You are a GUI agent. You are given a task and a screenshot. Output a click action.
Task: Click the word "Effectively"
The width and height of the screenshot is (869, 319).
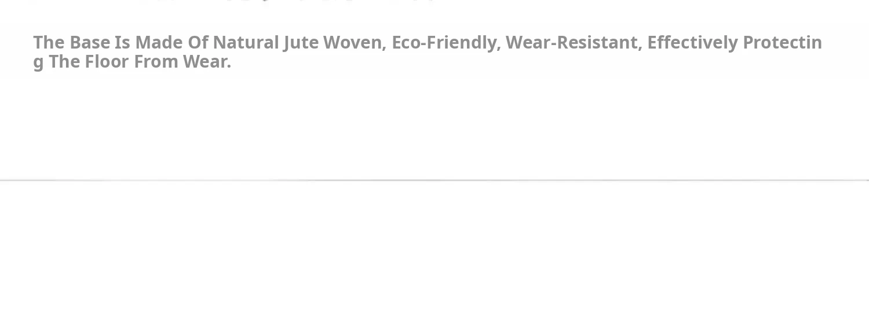pos(692,43)
